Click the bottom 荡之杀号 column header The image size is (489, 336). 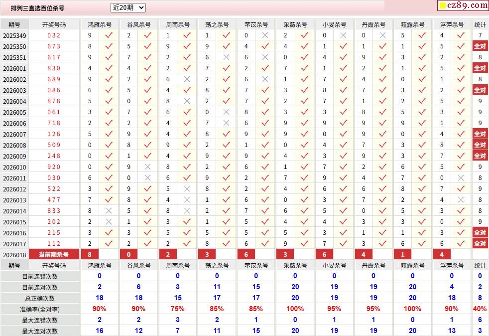point(217,265)
